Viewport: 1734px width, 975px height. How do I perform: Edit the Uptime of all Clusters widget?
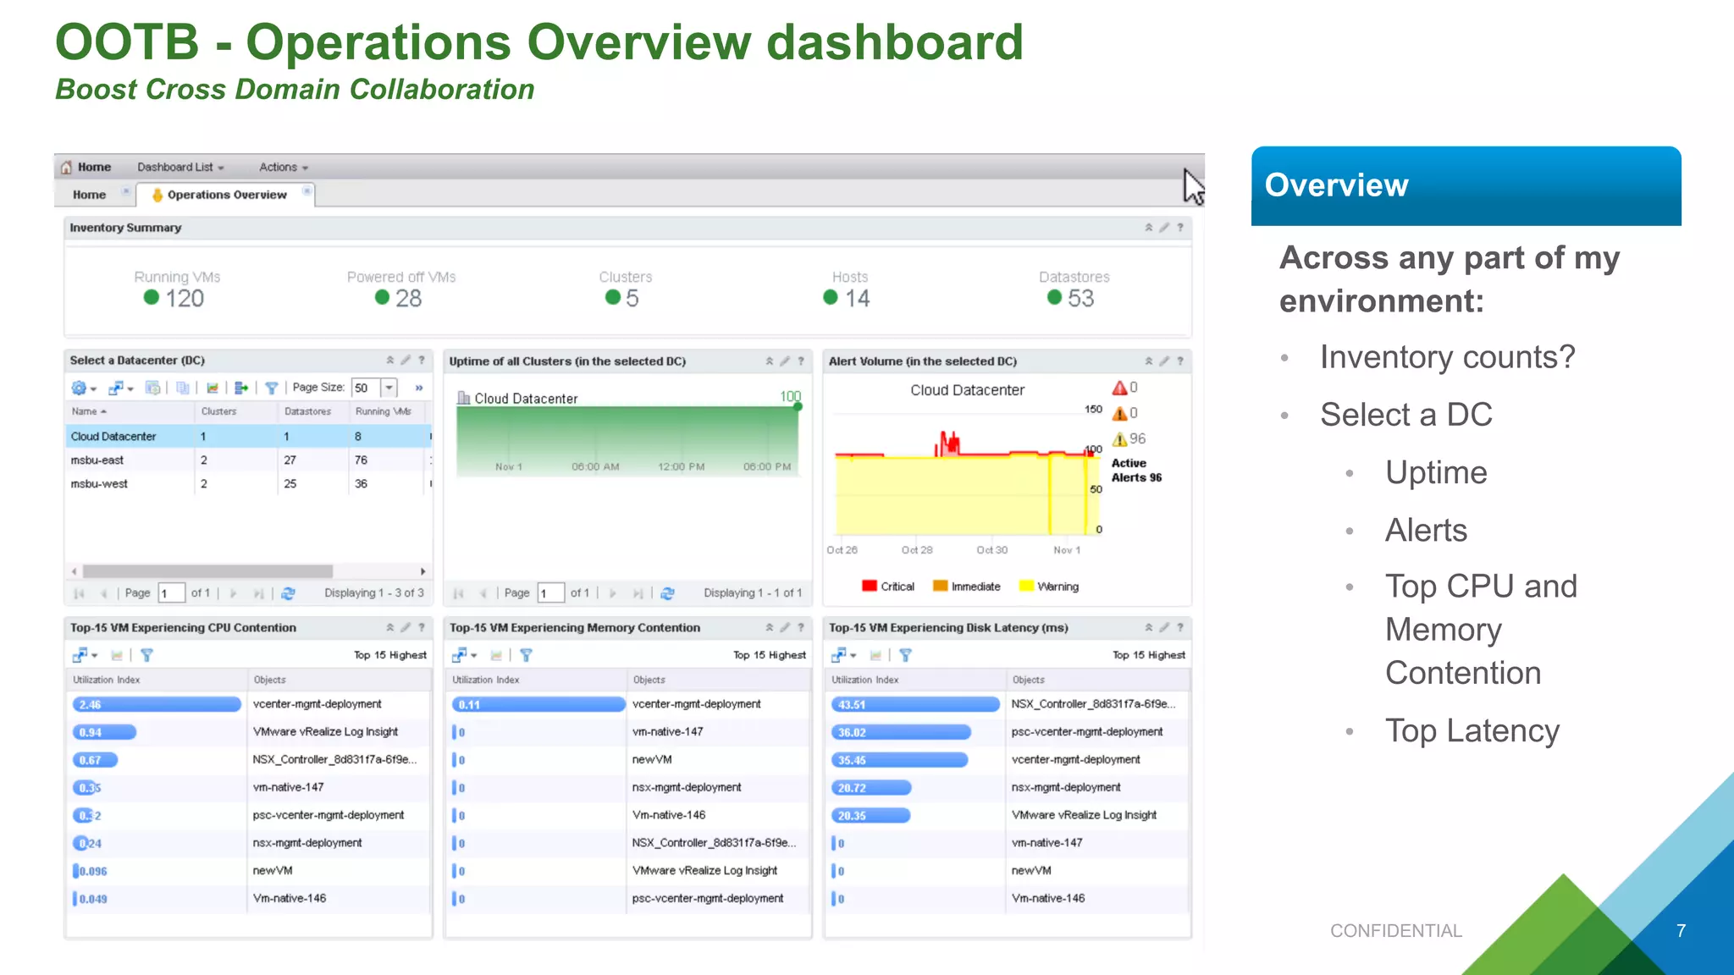tap(785, 361)
